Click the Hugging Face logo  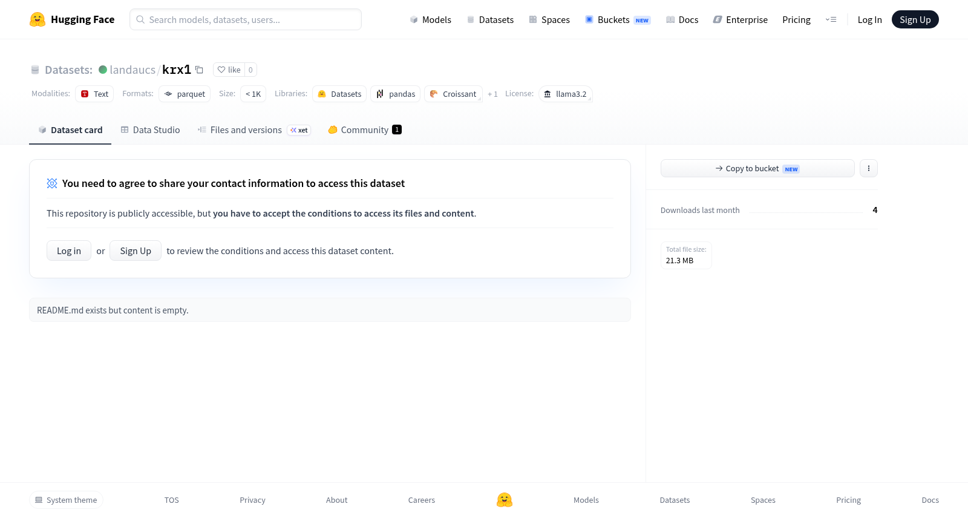coord(72,19)
